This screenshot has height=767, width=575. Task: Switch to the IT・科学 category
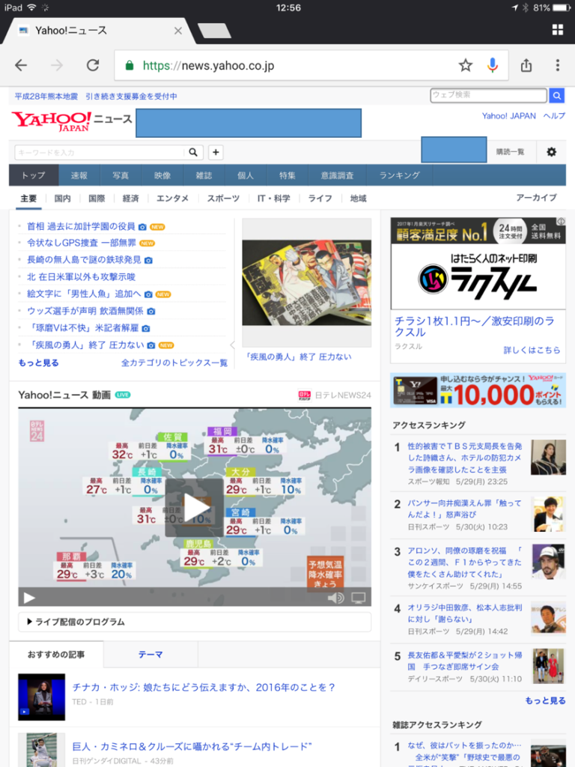(274, 198)
